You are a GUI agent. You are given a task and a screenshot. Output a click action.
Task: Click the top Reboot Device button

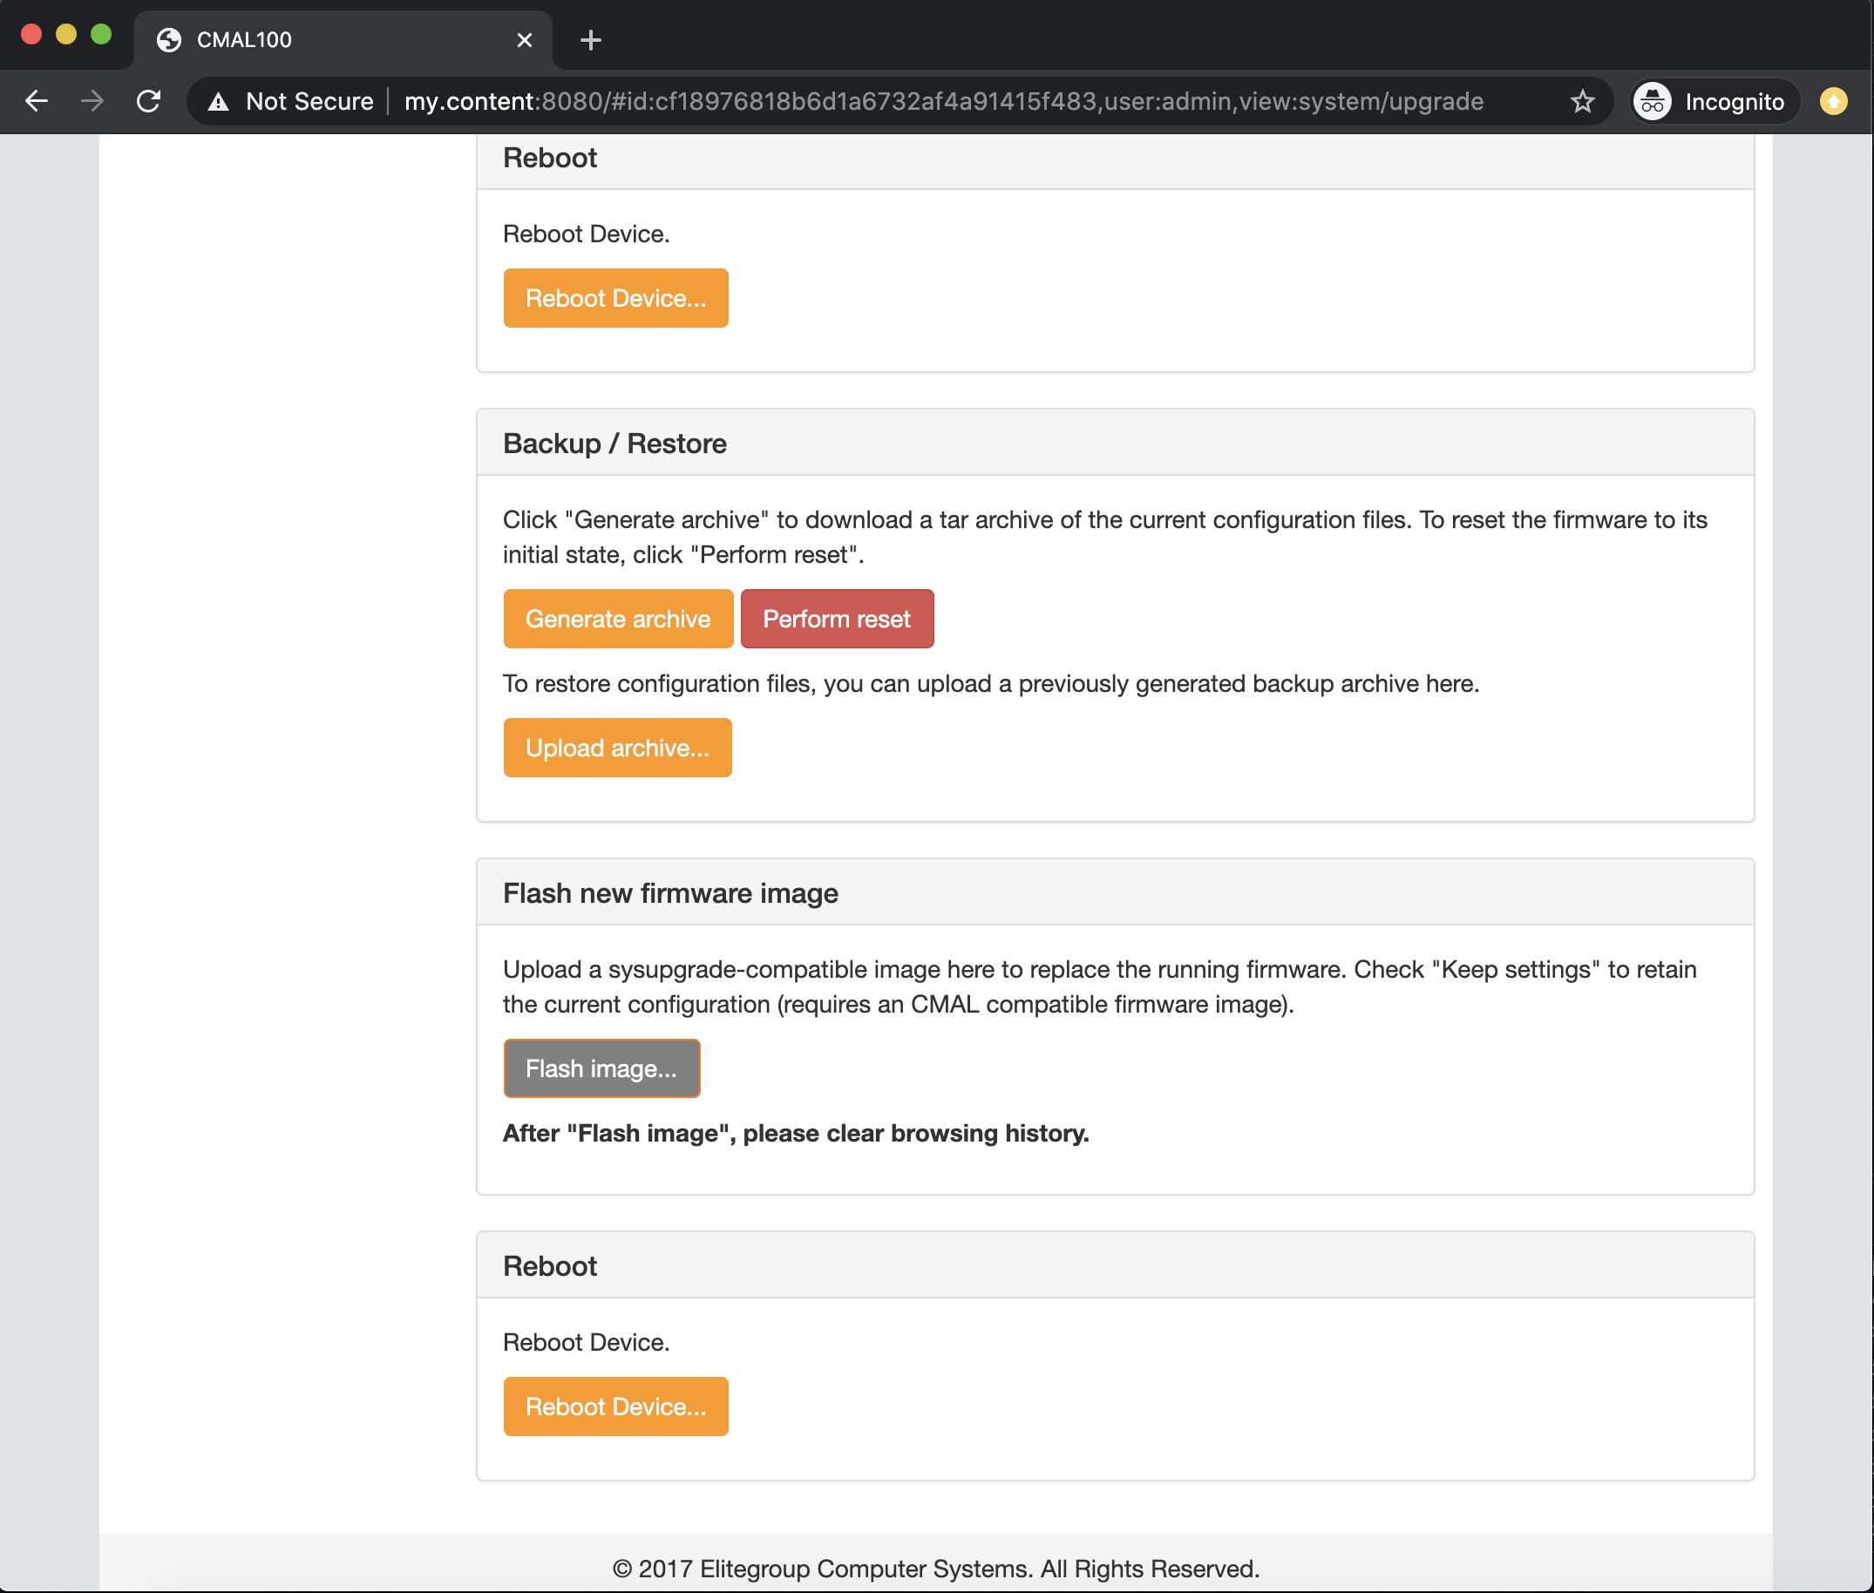click(615, 298)
